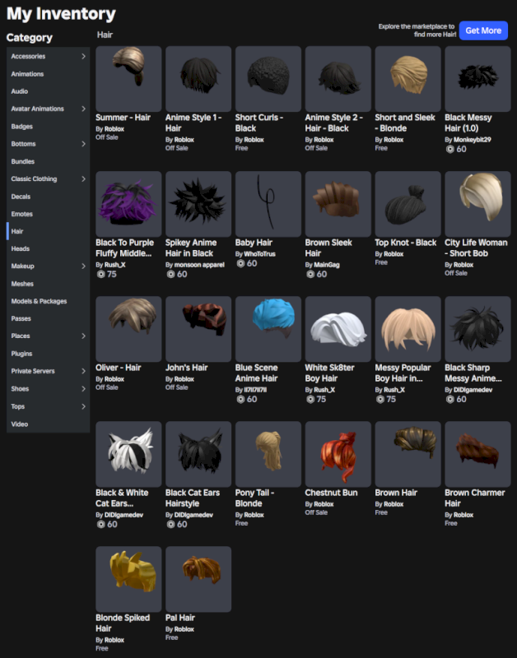This screenshot has height=658, width=517.
Task: Go to the Badges category
Action: click(x=22, y=127)
